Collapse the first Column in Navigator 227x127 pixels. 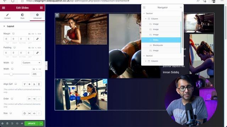(x=146, y=19)
